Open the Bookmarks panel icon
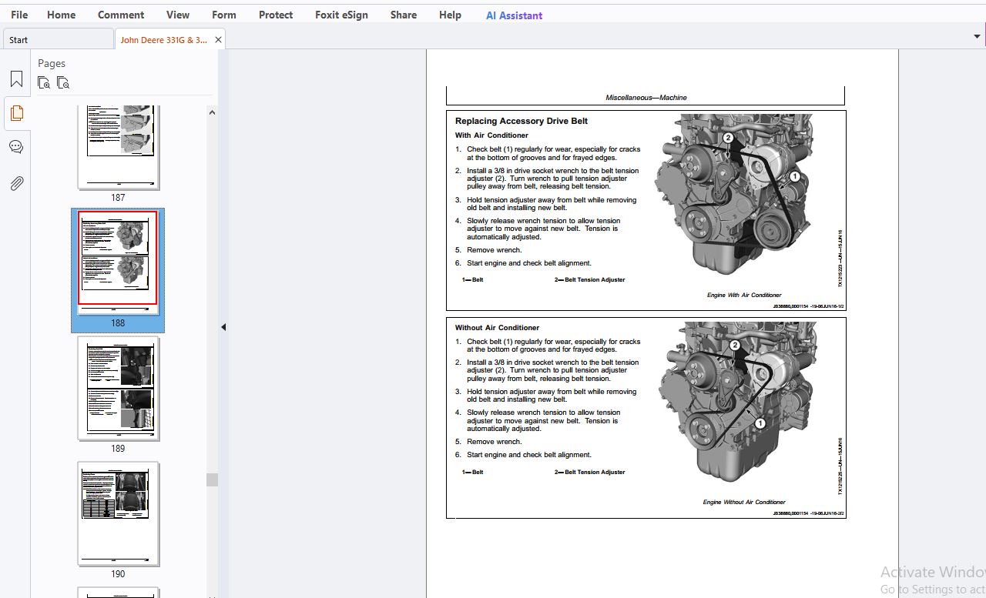This screenshot has width=986, height=598. pos(16,79)
